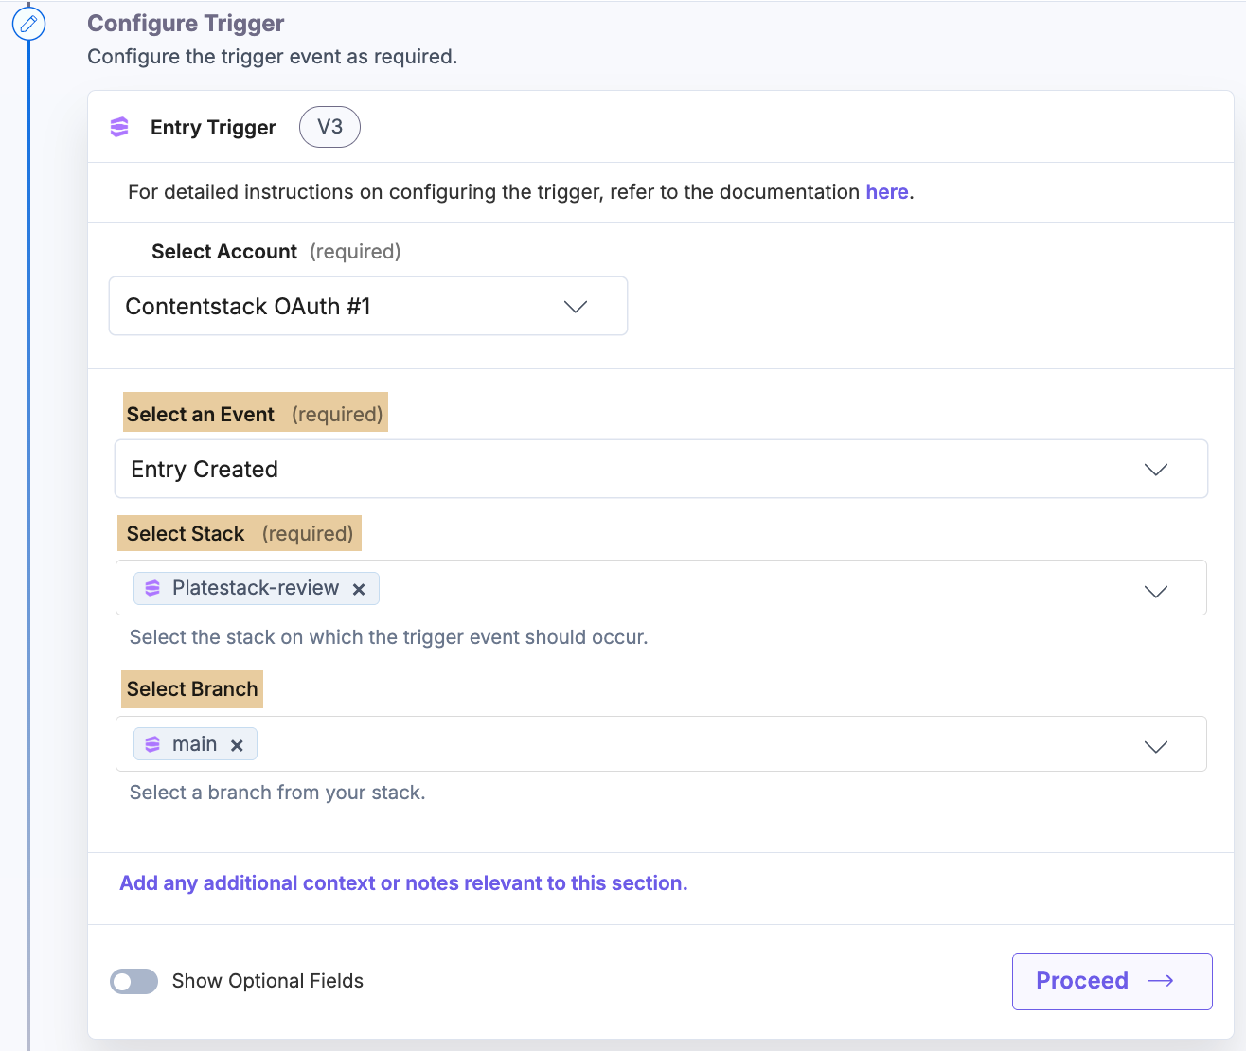This screenshot has width=1246, height=1051.
Task: Click the Entry Trigger title
Action: click(x=213, y=128)
